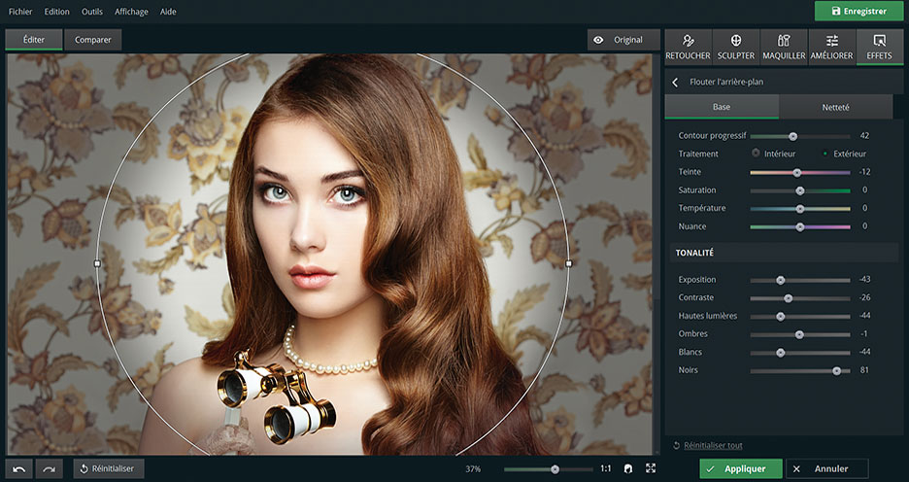Click the fullscreen expand icon
909x482 pixels.
pos(651,468)
